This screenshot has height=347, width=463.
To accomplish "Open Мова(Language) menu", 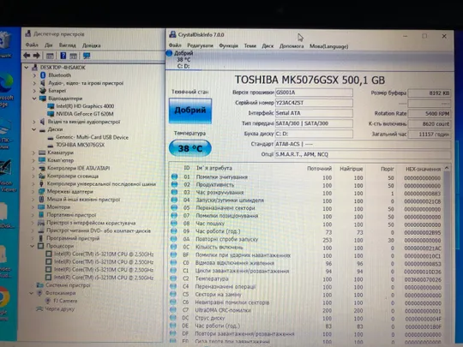I will [x=328, y=46].
